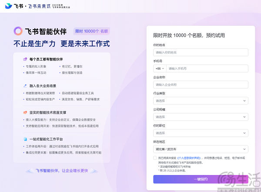The width and height of the screenshot is (261, 192).
Task: Click the line starting 支持智能应用开发
Action: [x=62, y=126]
